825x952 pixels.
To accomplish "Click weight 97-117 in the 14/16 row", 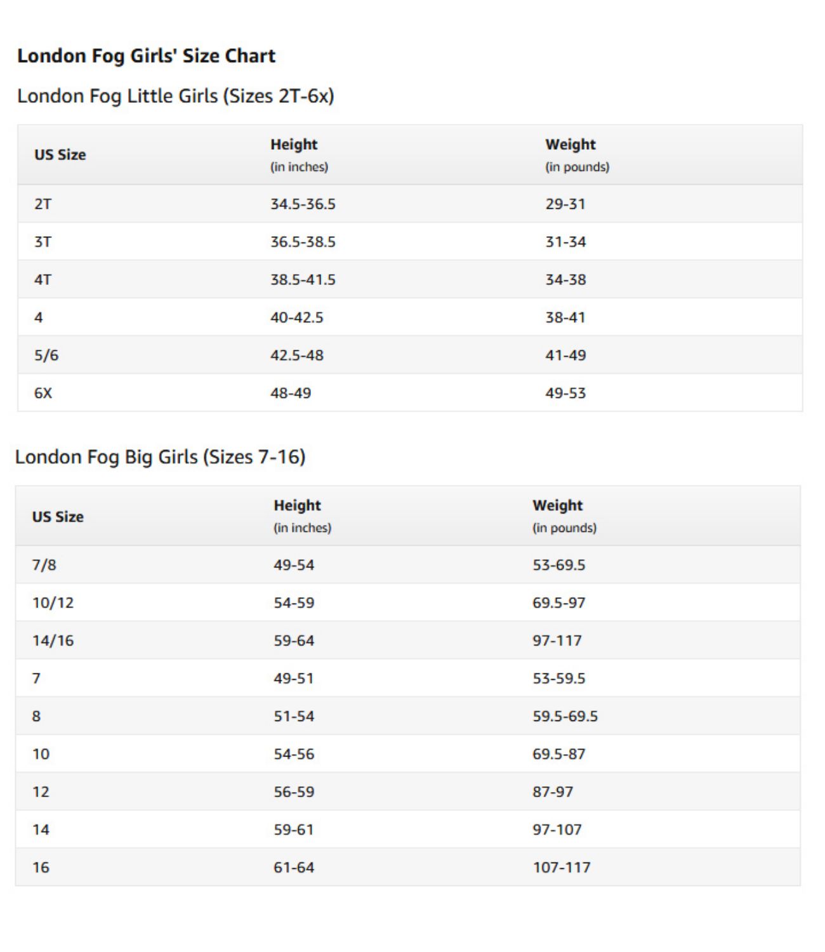I will click(557, 641).
